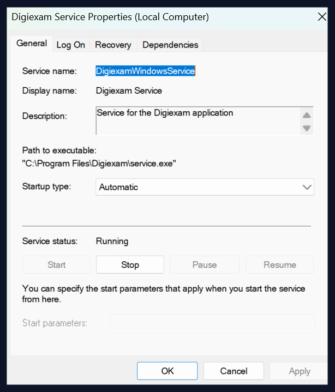Screen dimensions: 335x392
Task: Click the grayed-out Pause button
Action: pos(205,265)
